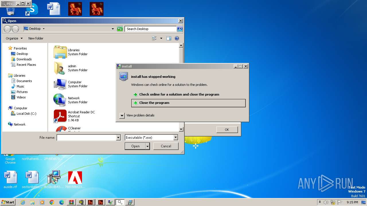This screenshot has width=367, height=206.
Task: Select Music library
Action: pyautogui.click(x=20, y=86)
